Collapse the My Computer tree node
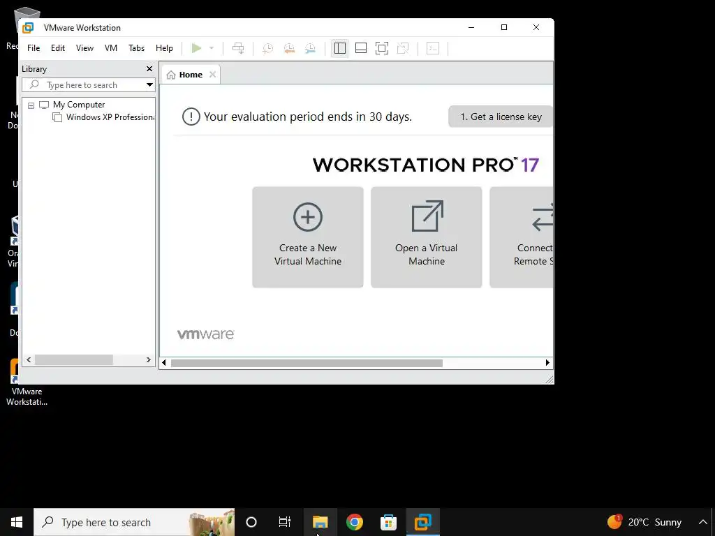The width and height of the screenshot is (715, 536). click(31, 105)
